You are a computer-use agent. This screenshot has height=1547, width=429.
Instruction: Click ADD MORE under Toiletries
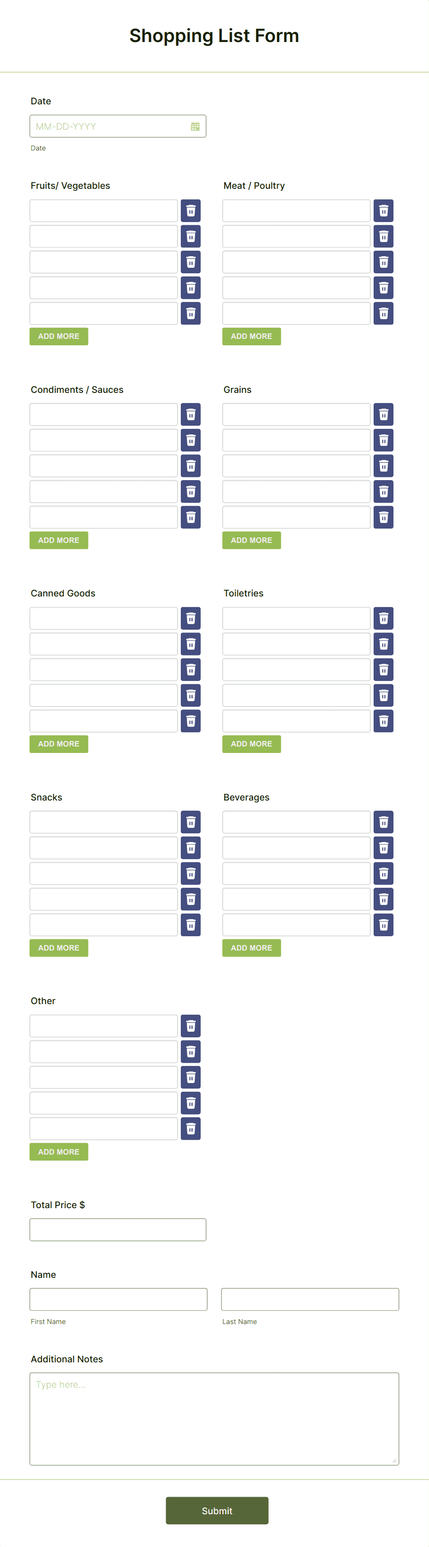pos(251,743)
